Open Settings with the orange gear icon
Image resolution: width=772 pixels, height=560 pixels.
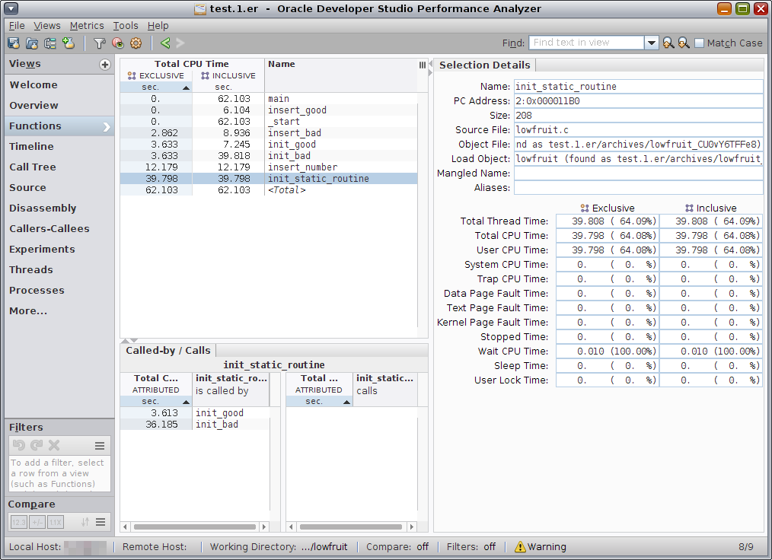point(136,43)
